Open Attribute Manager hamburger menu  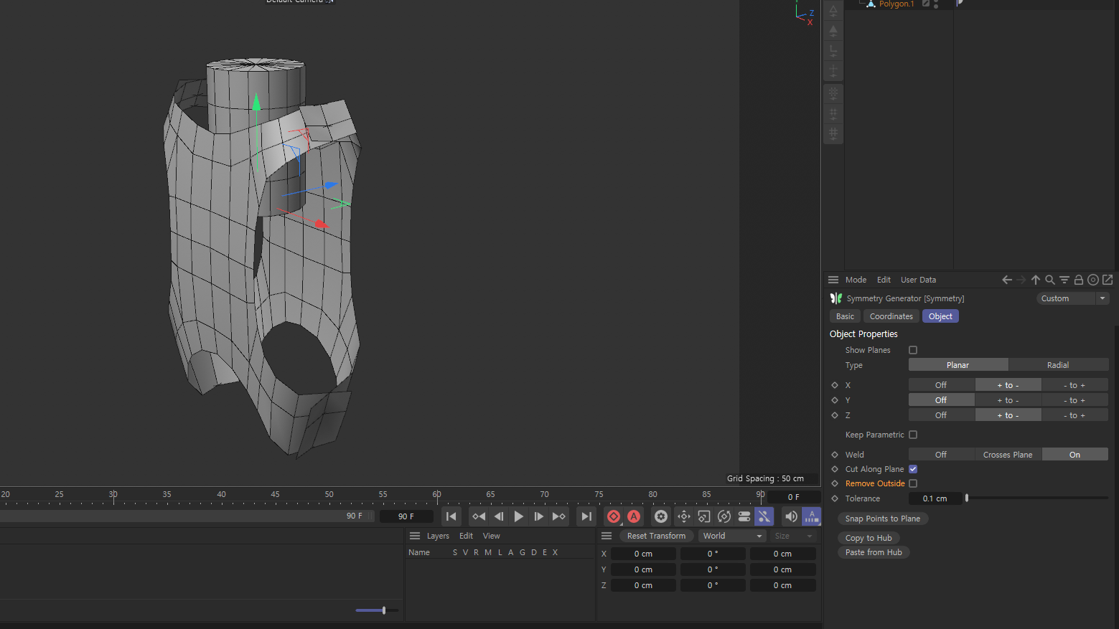click(x=833, y=280)
